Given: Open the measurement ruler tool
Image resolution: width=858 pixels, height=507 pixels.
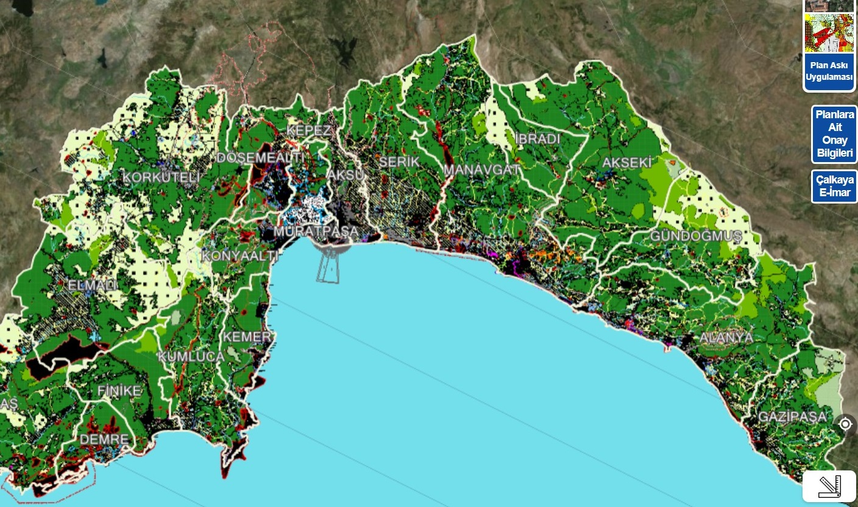Looking at the screenshot, I should click(x=829, y=486).
